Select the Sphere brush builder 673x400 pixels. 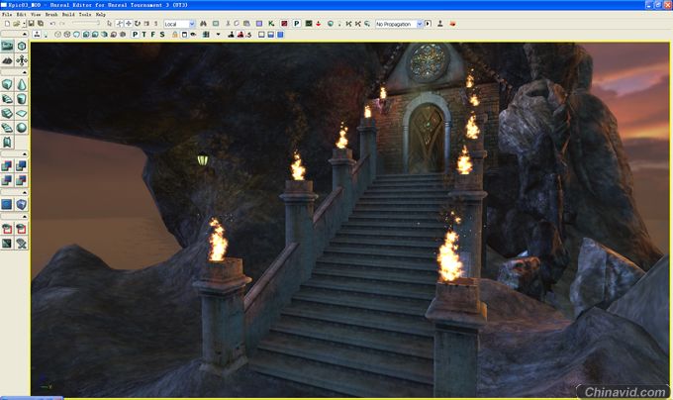tap(22, 128)
